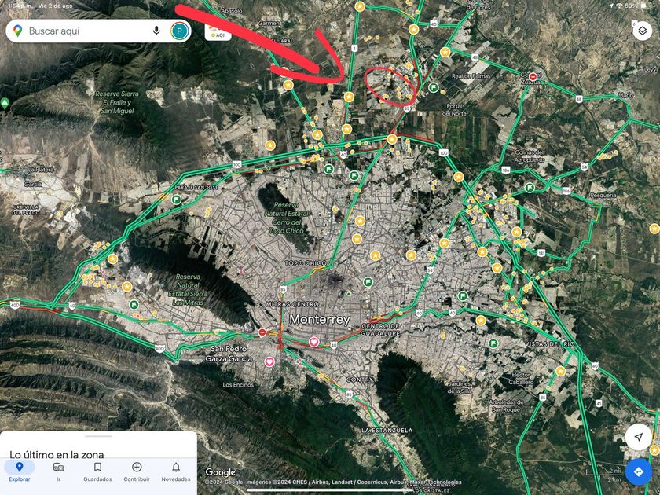Center map on my location arrow
The width and height of the screenshot is (660, 495).
tap(639, 437)
